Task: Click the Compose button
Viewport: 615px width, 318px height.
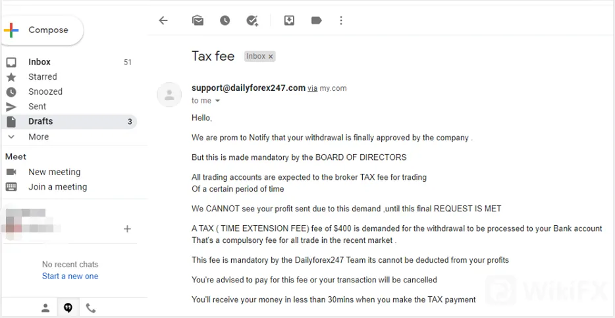Action: pyautogui.click(x=41, y=30)
